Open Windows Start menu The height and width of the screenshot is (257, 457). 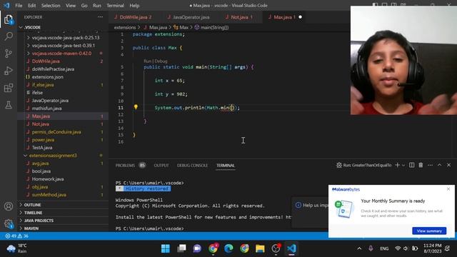(x=166, y=248)
